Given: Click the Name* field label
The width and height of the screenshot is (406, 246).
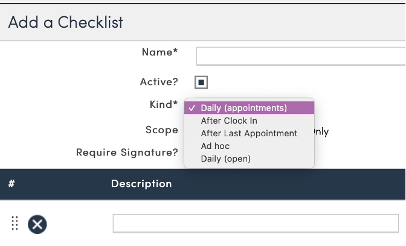Looking at the screenshot, I should pos(159,52).
